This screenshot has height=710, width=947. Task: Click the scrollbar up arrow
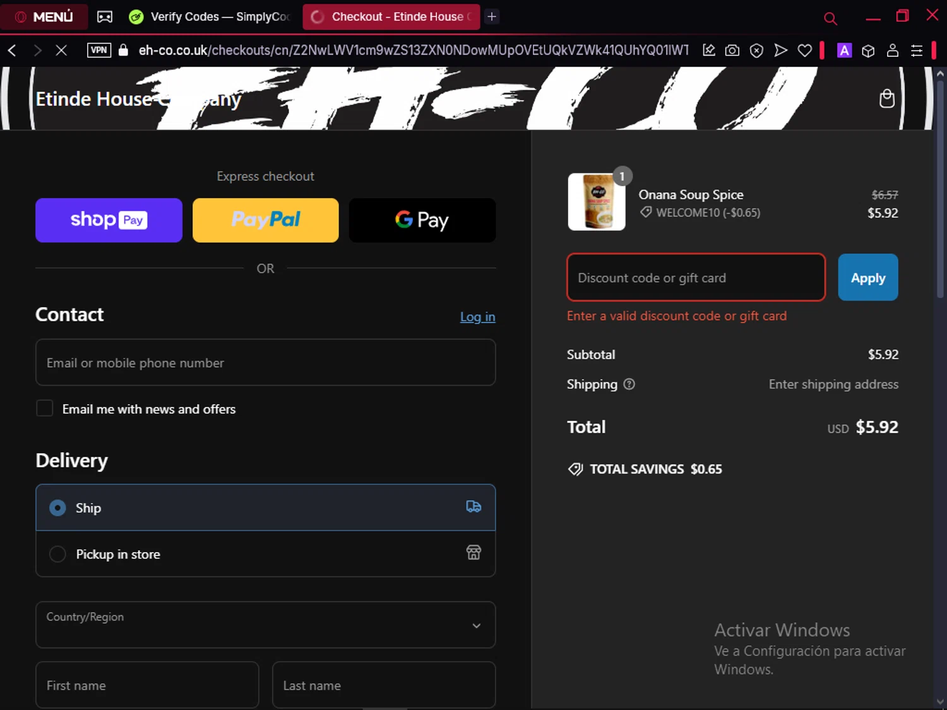click(x=941, y=73)
